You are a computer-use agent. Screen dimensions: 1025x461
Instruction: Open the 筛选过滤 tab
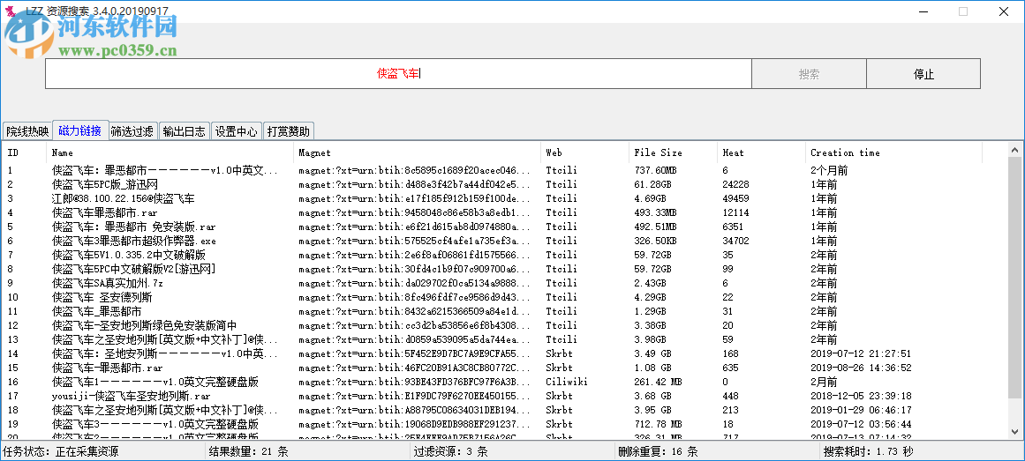click(x=132, y=131)
